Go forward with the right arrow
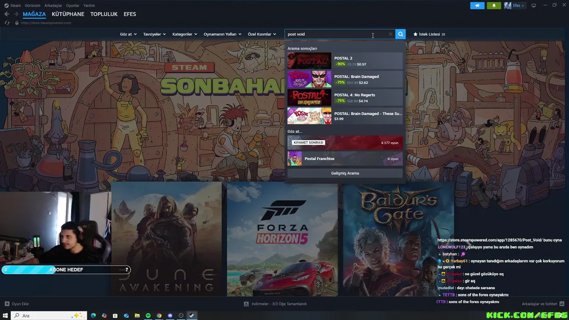 point(16,14)
